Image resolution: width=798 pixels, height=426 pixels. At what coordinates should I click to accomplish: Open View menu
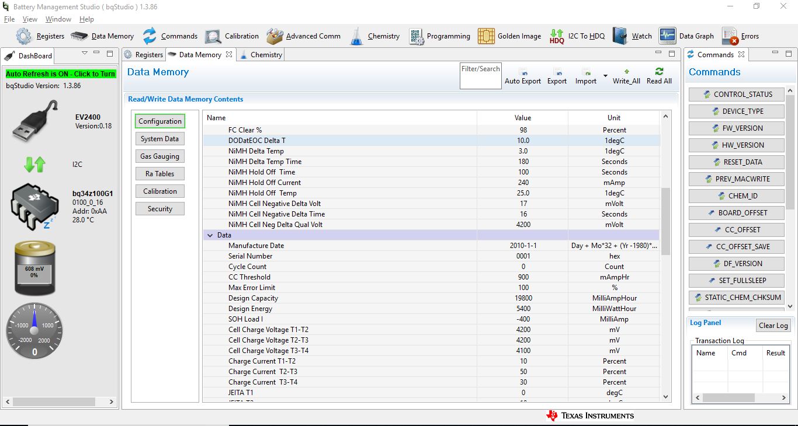[30, 19]
